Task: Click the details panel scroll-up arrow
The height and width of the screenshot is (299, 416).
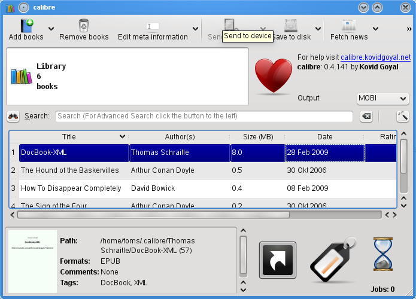Action: tap(243, 231)
